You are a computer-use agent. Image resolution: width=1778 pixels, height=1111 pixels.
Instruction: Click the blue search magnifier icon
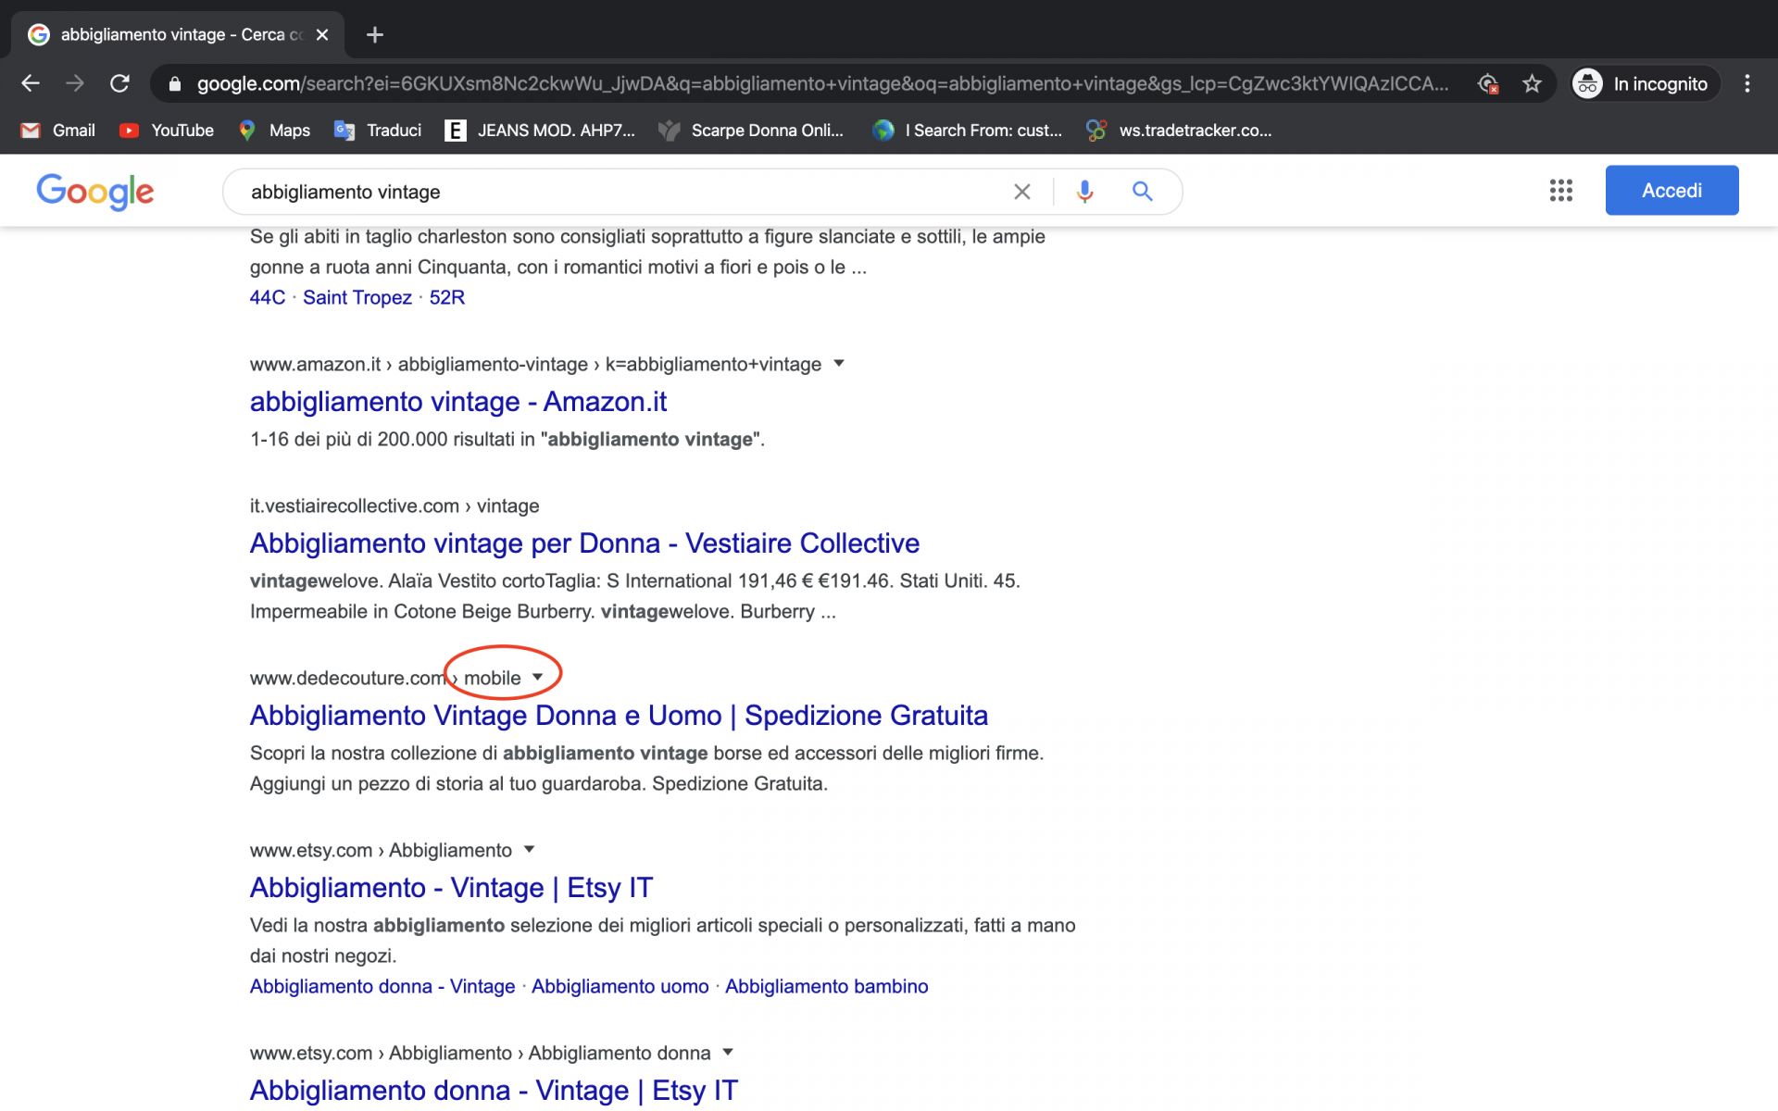1142,192
